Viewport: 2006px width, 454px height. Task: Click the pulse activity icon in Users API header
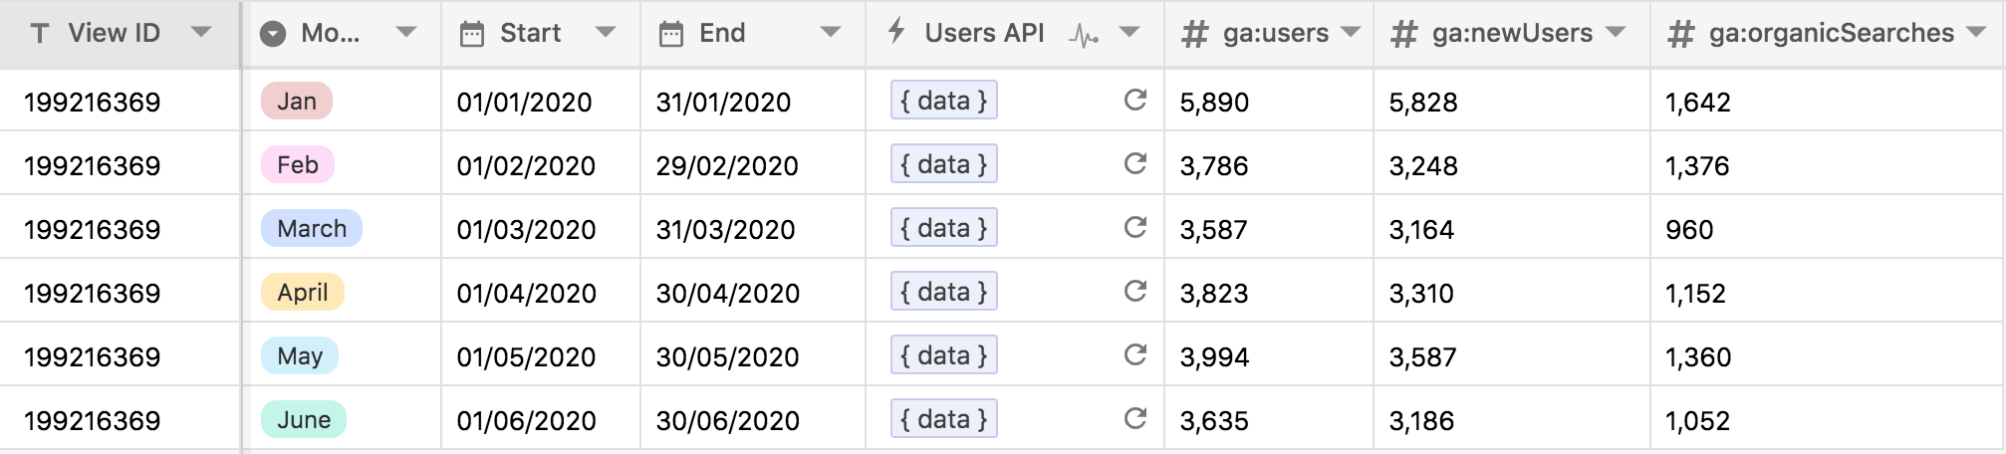coord(1084,36)
